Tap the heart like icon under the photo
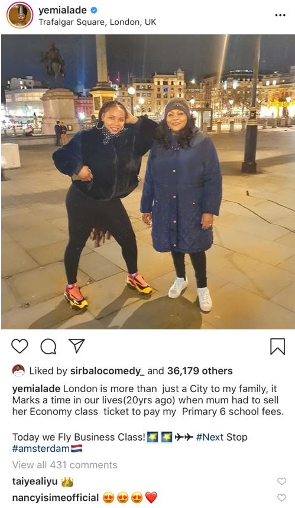 20,346
